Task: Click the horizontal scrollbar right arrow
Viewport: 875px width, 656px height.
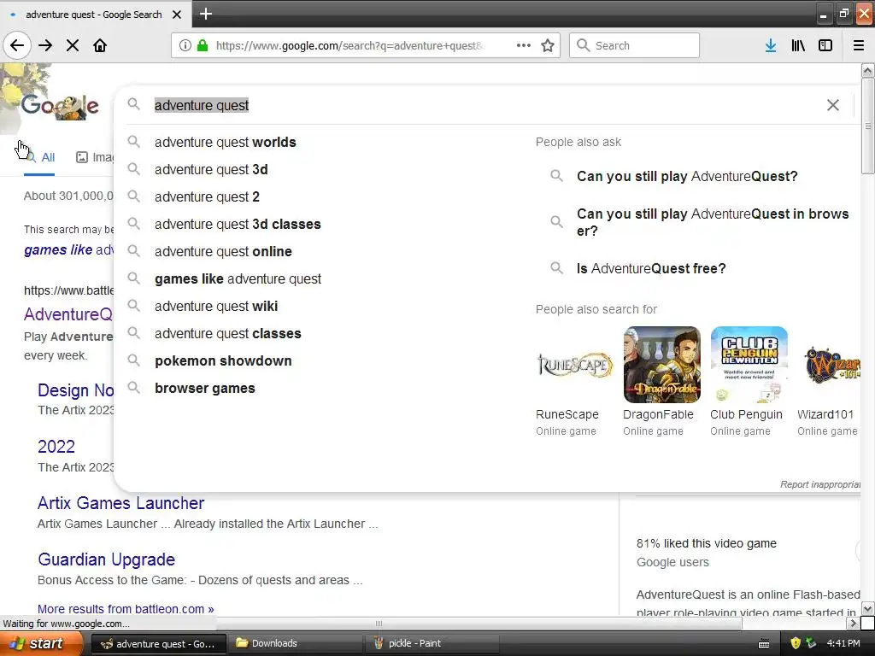Action: pos(853,623)
